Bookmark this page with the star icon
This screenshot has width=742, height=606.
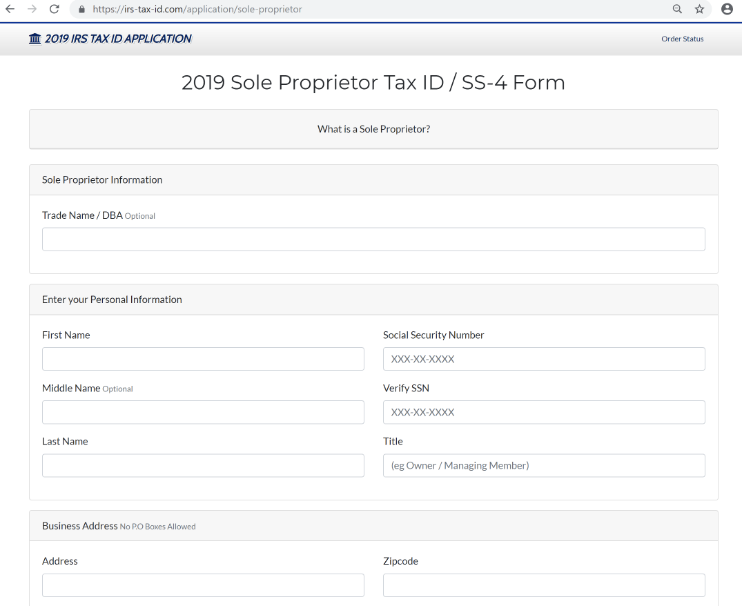click(x=699, y=10)
